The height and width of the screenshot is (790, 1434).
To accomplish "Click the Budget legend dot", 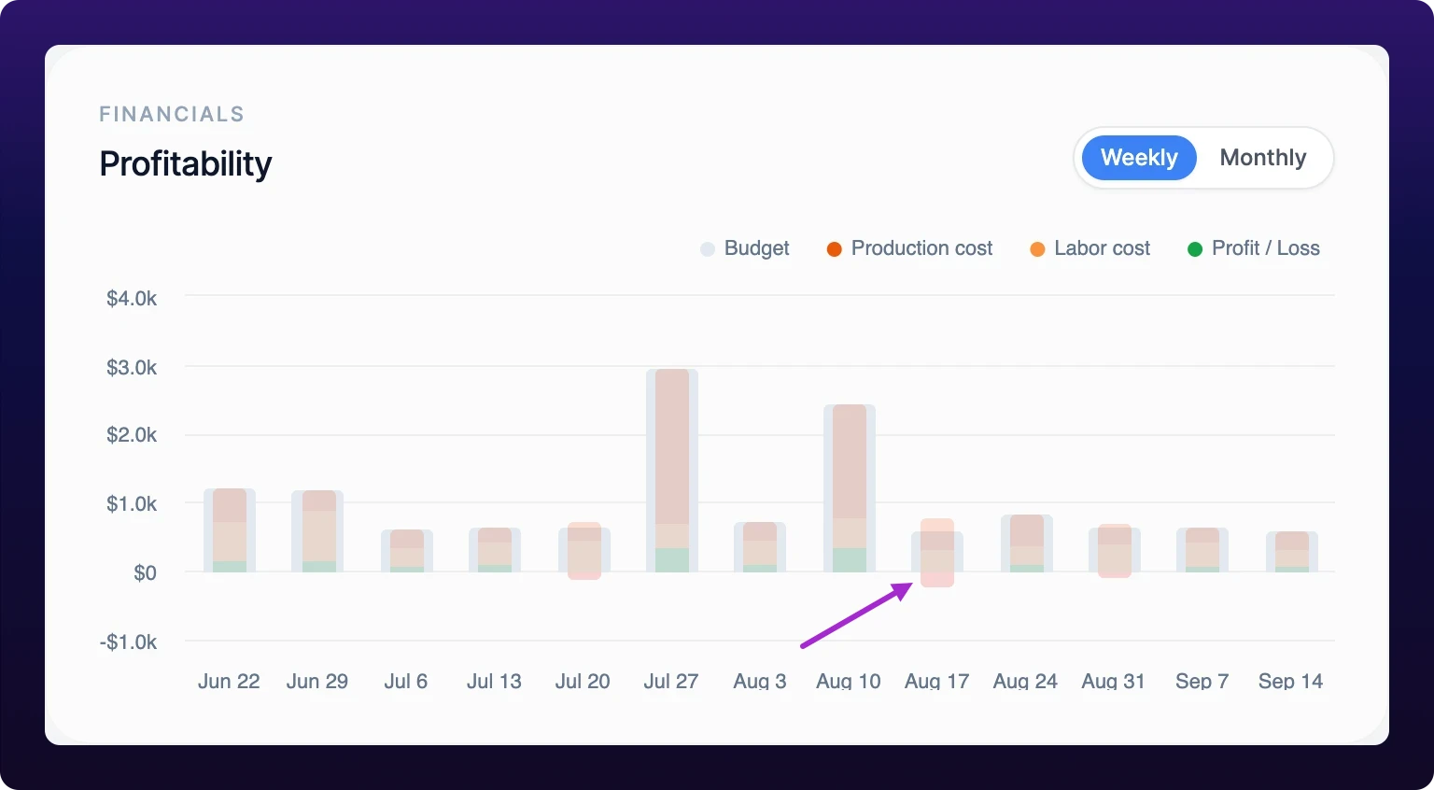I will coord(708,249).
